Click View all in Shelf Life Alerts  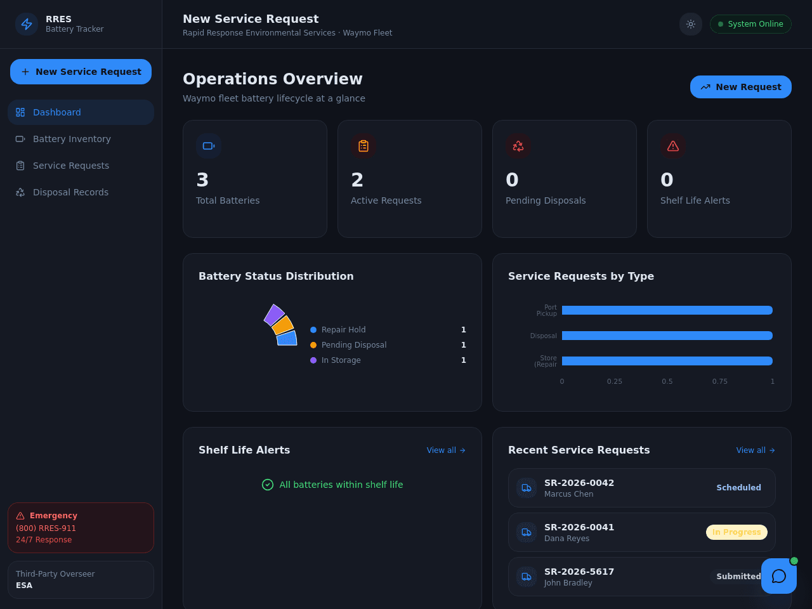pos(447,450)
